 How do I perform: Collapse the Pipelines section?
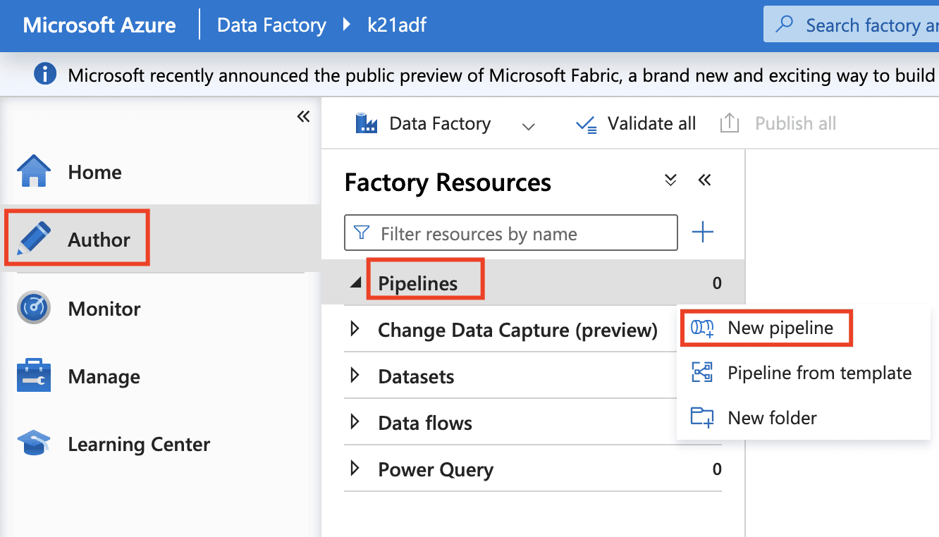356,283
